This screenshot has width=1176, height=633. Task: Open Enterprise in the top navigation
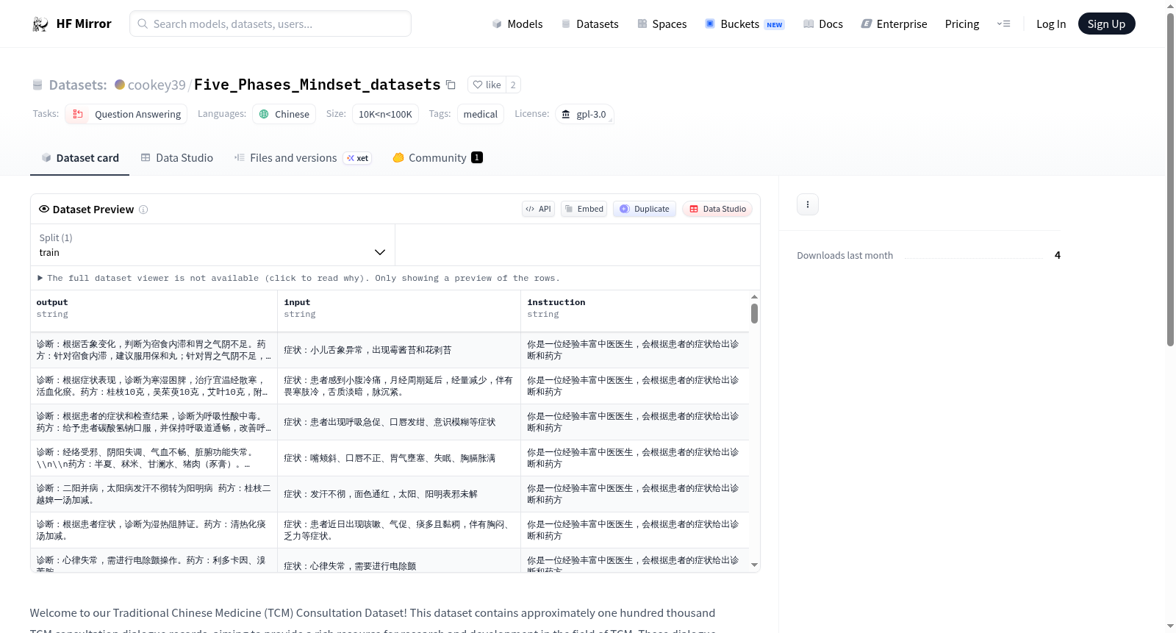click(x=894, y=24)
